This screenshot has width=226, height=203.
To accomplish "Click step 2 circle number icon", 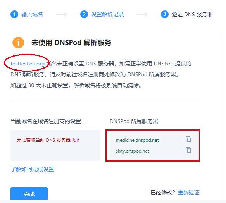I will coord(84,14).
